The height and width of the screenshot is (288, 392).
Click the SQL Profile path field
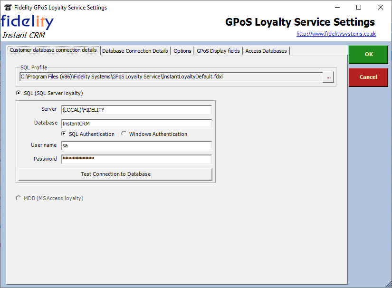pos(171,77)
